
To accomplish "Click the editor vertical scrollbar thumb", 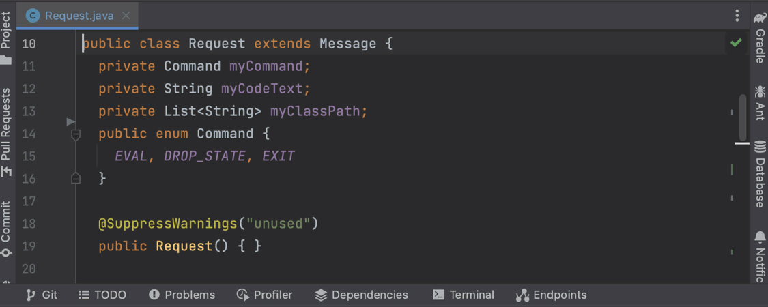I will 742,116.
